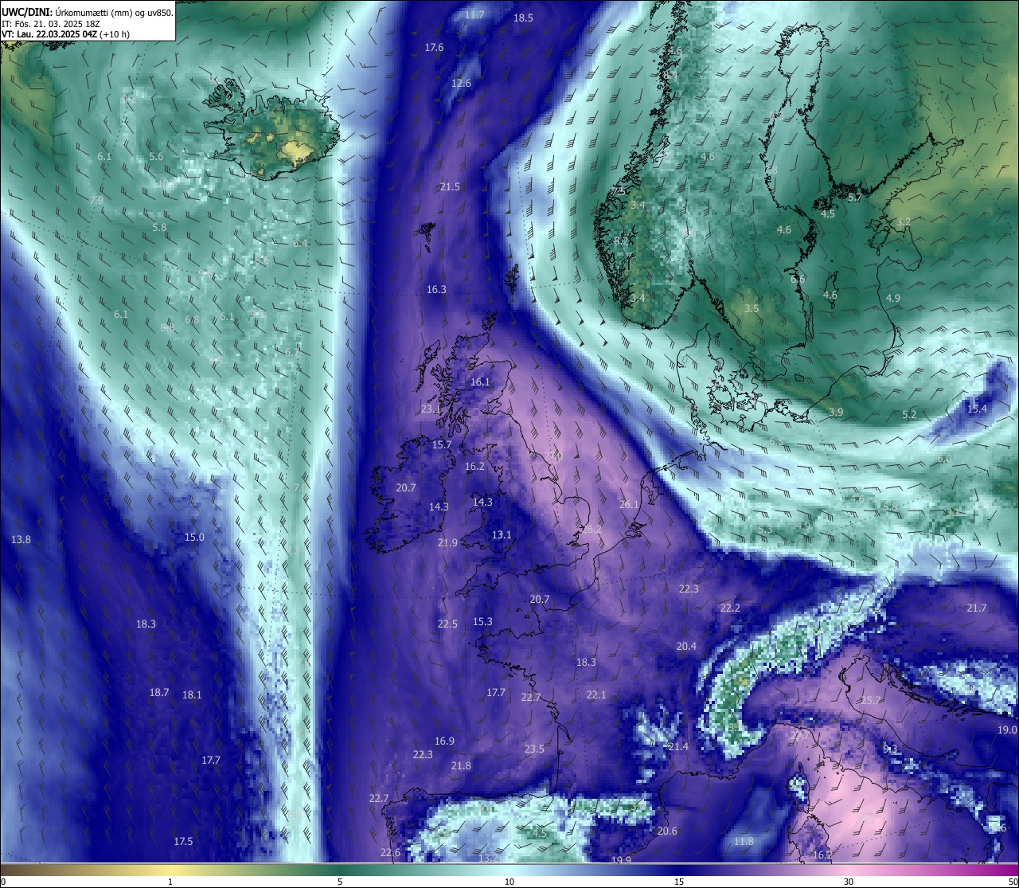Click the map value 26.1
Viewport: 1019px width, 888px height.
[629, 504]
